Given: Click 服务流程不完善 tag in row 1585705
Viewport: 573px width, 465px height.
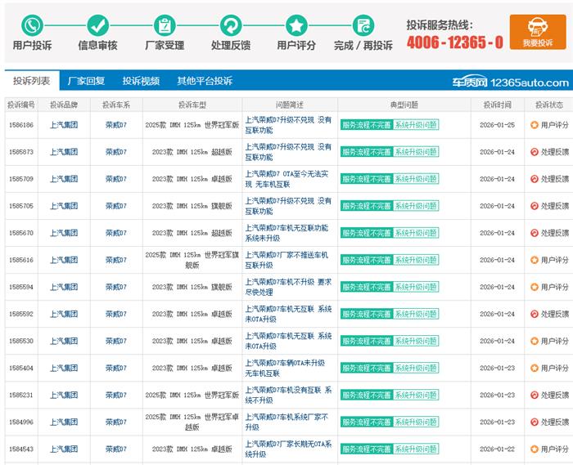Looking at the screenshot, I should click(x=365, y=206).
